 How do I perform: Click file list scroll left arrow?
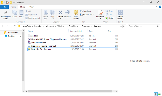coord(27,91)
